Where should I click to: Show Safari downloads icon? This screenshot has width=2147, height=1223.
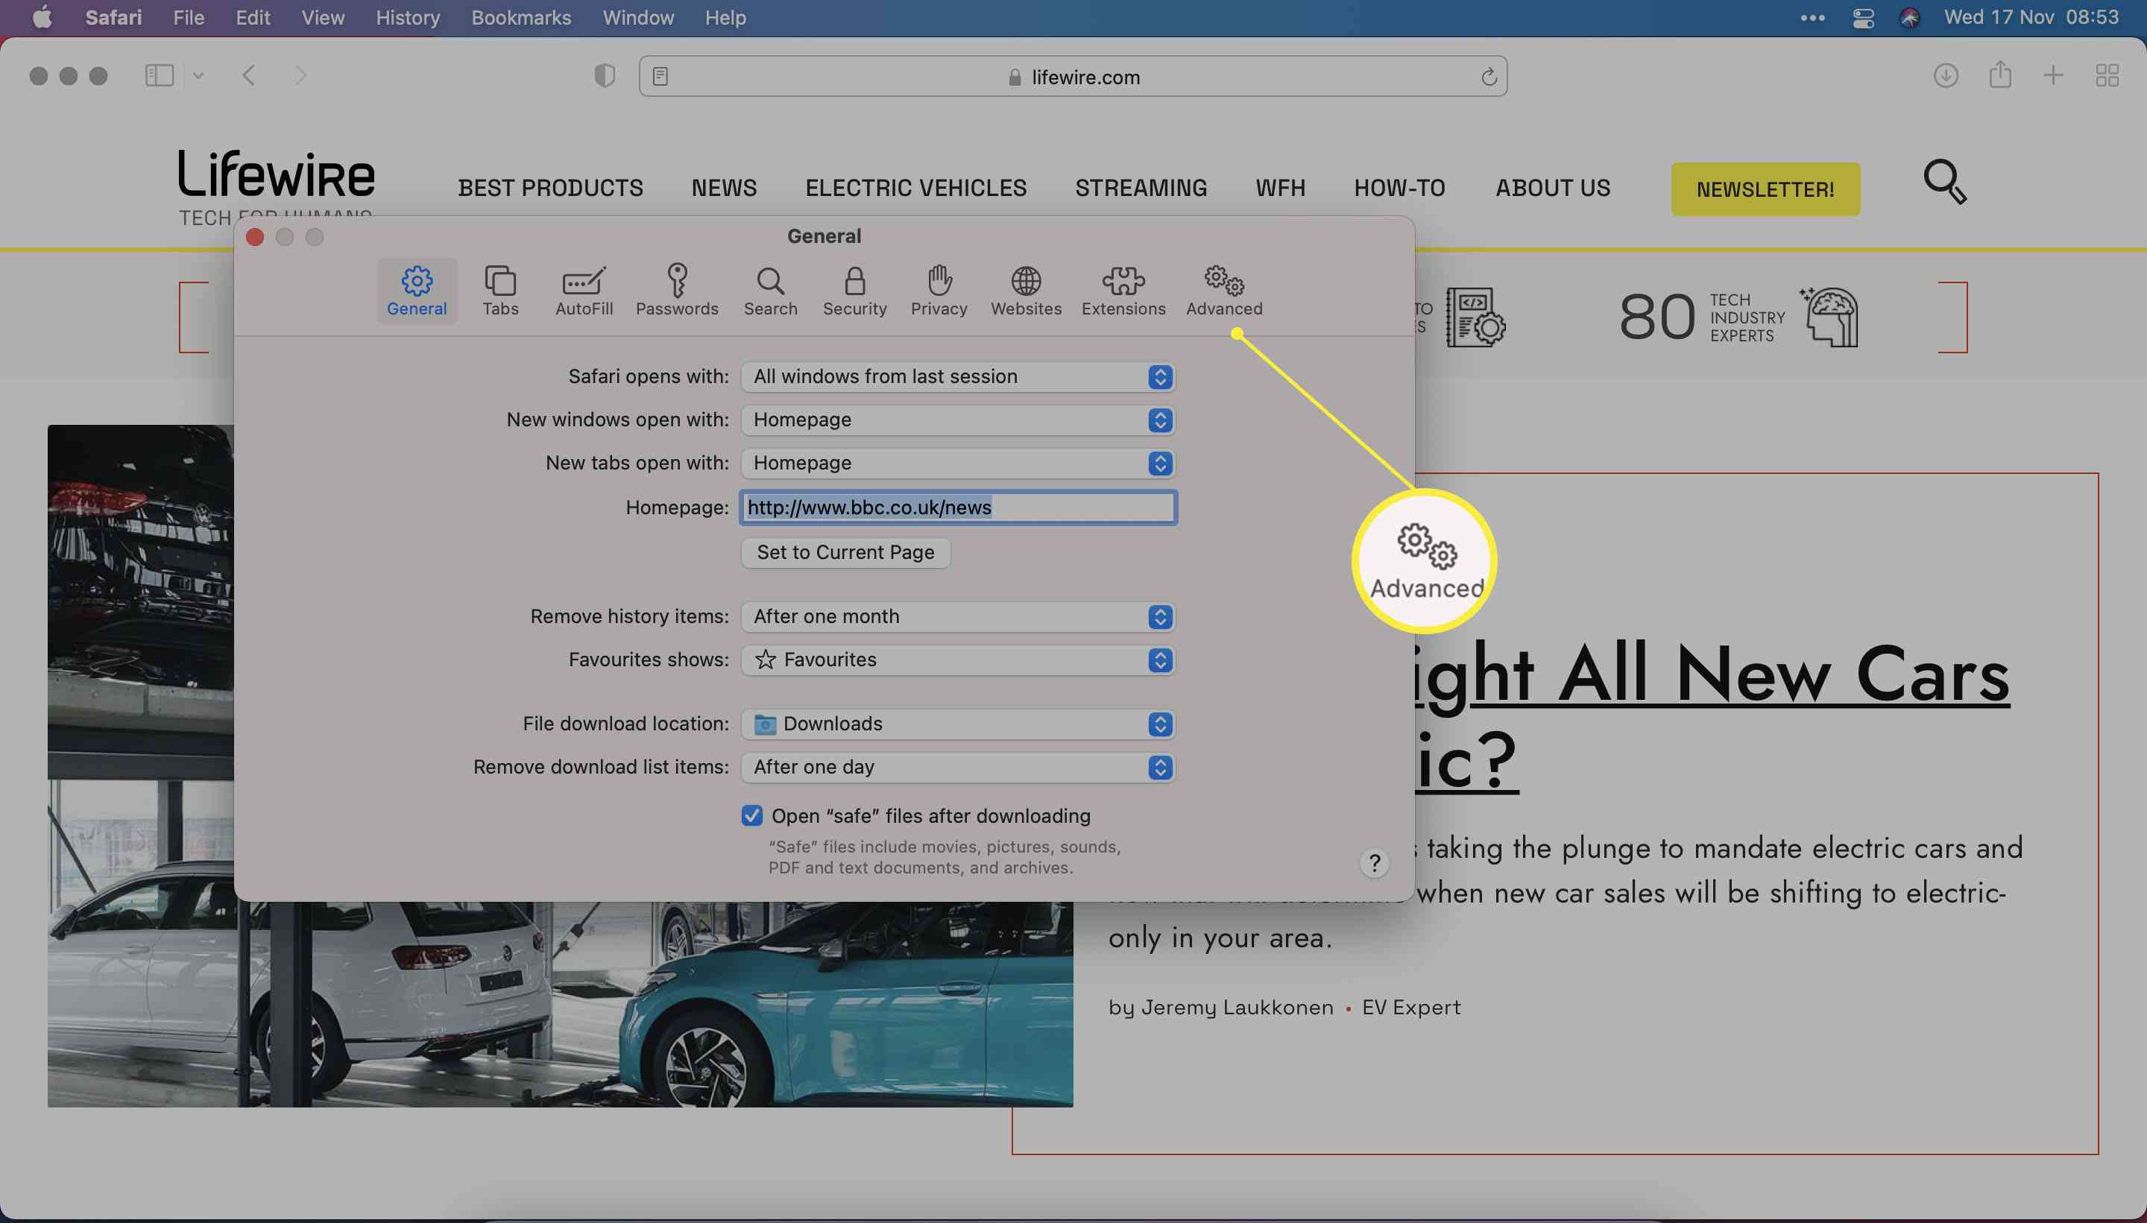click(1946, 75)
